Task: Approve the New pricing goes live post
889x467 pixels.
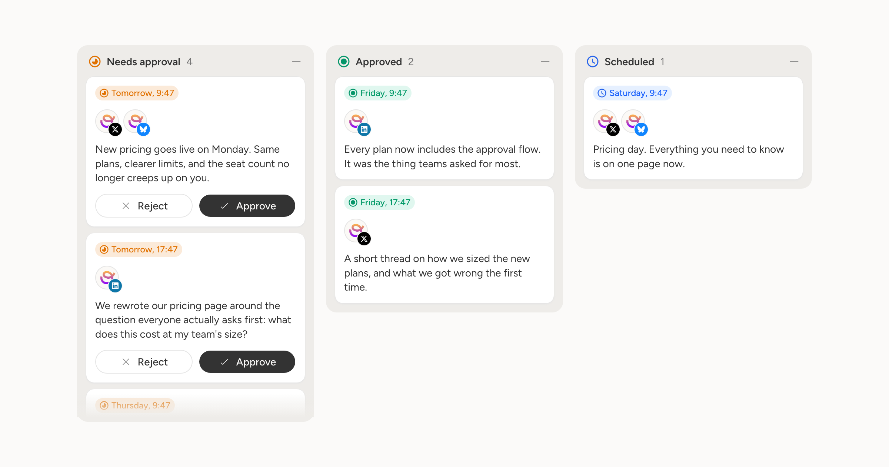Action: tap(247, 206)
